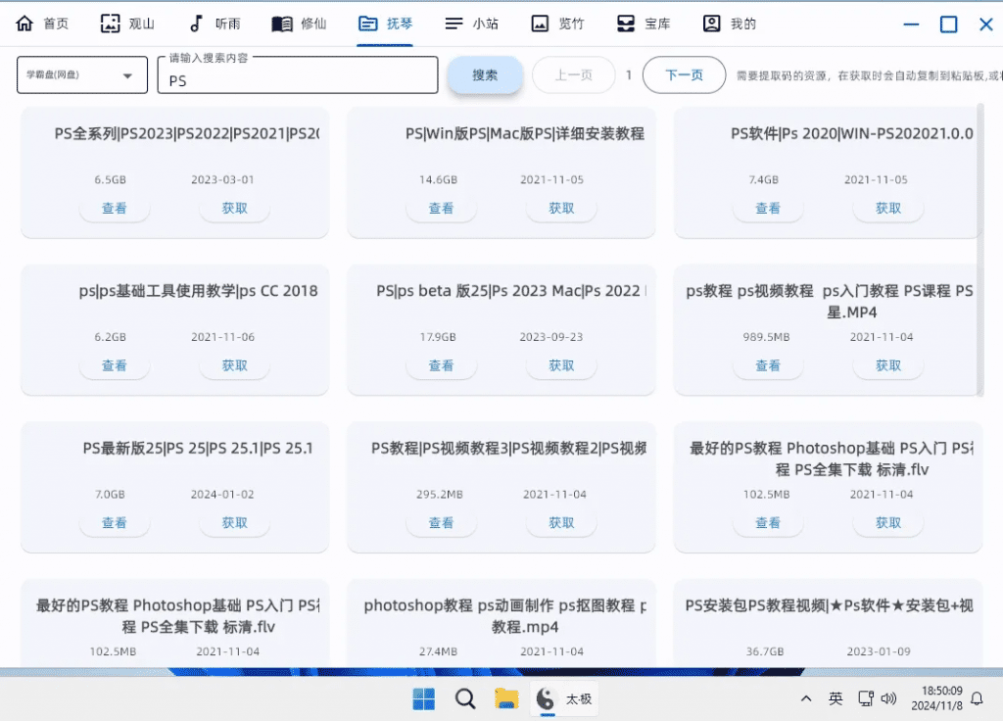Open the network display tray icon
This screenshot has height=721, width=1003.
[x=866, y=698]
